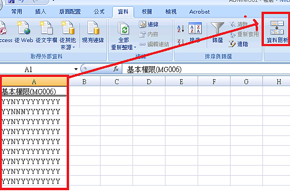
Task: Select column F header
Action: 214,82
